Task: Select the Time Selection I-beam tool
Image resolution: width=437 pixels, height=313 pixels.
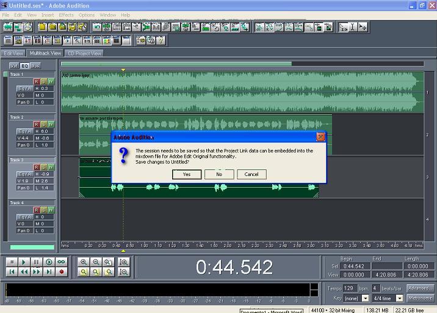Action: (353, 27)
